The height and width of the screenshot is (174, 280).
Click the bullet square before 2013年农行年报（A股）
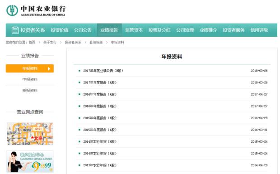79,165
